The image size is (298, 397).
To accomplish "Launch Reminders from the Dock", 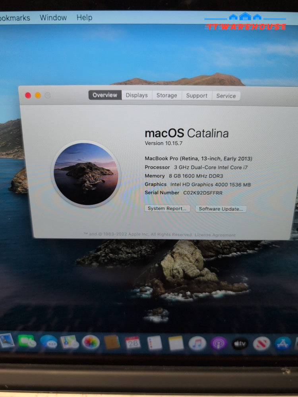I will click(x=155, y=343).
